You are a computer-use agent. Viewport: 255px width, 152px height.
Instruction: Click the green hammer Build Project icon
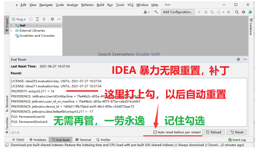pyautogui.click(x=156, y=12)
